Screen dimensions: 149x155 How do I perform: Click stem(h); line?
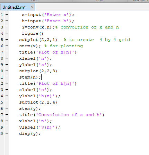[30, 77]
